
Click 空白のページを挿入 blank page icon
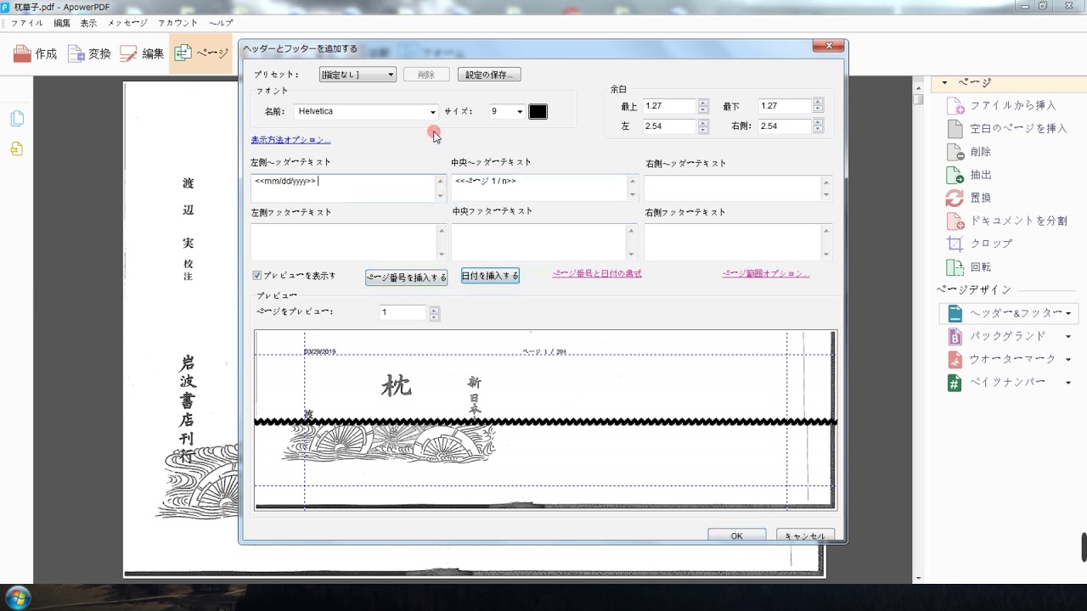tap(955, 129)
